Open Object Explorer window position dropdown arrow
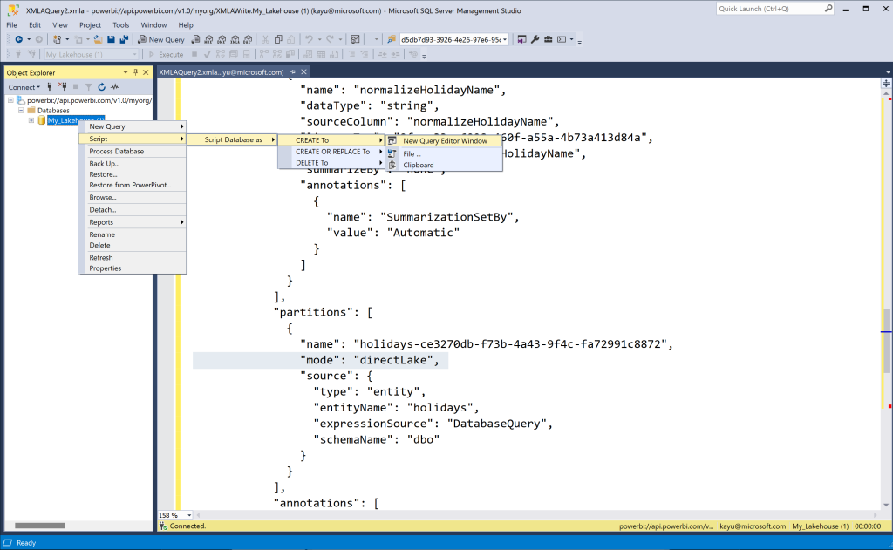 [x=126, y=72]
